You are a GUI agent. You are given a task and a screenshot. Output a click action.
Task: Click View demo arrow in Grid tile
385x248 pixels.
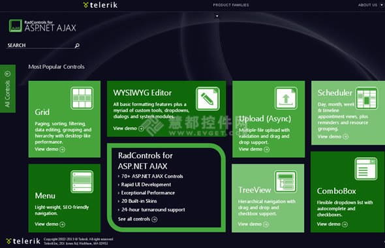[63, 149]
